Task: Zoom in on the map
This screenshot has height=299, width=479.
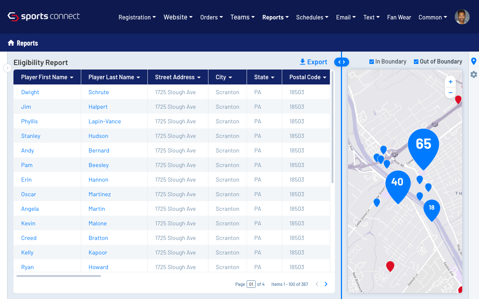Action: tap(451, 82)
